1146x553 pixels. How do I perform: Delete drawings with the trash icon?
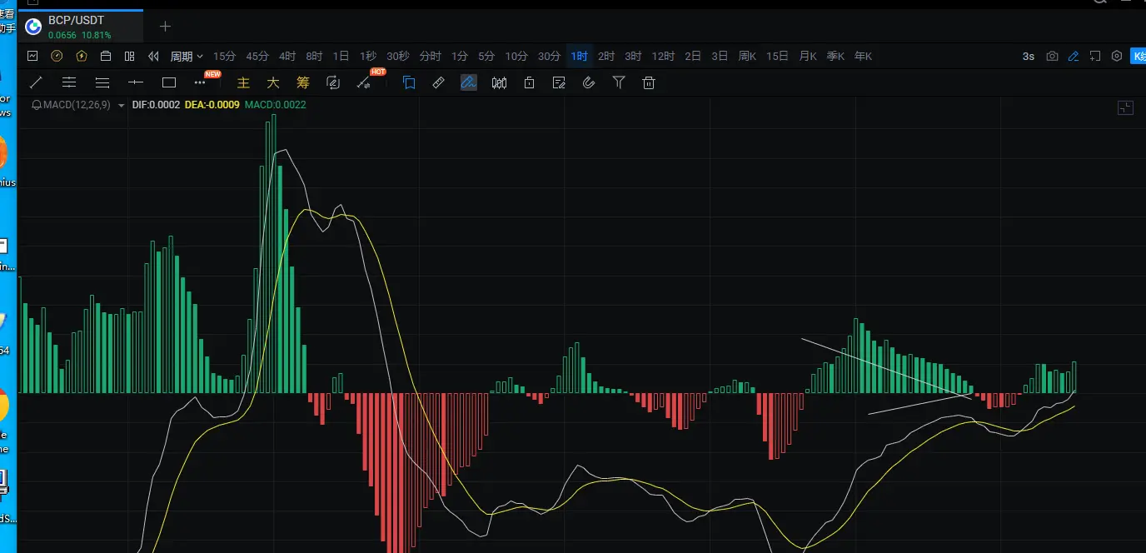[649, 82]
